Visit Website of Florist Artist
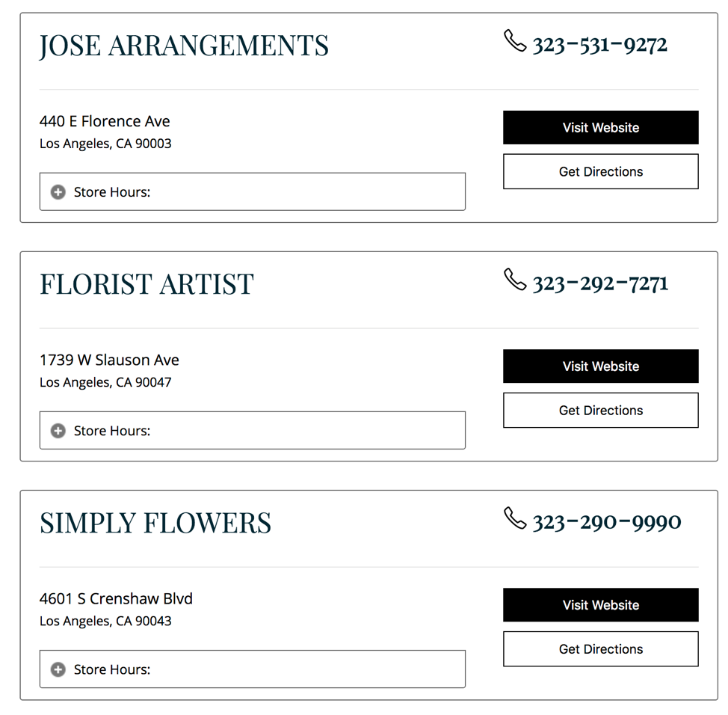The height and width of the screenshot is (715, 728). coord(601,366)
